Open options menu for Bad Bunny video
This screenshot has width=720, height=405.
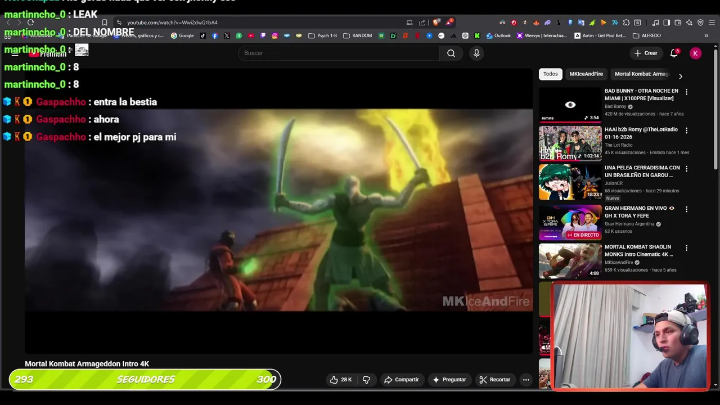(686, 92)
